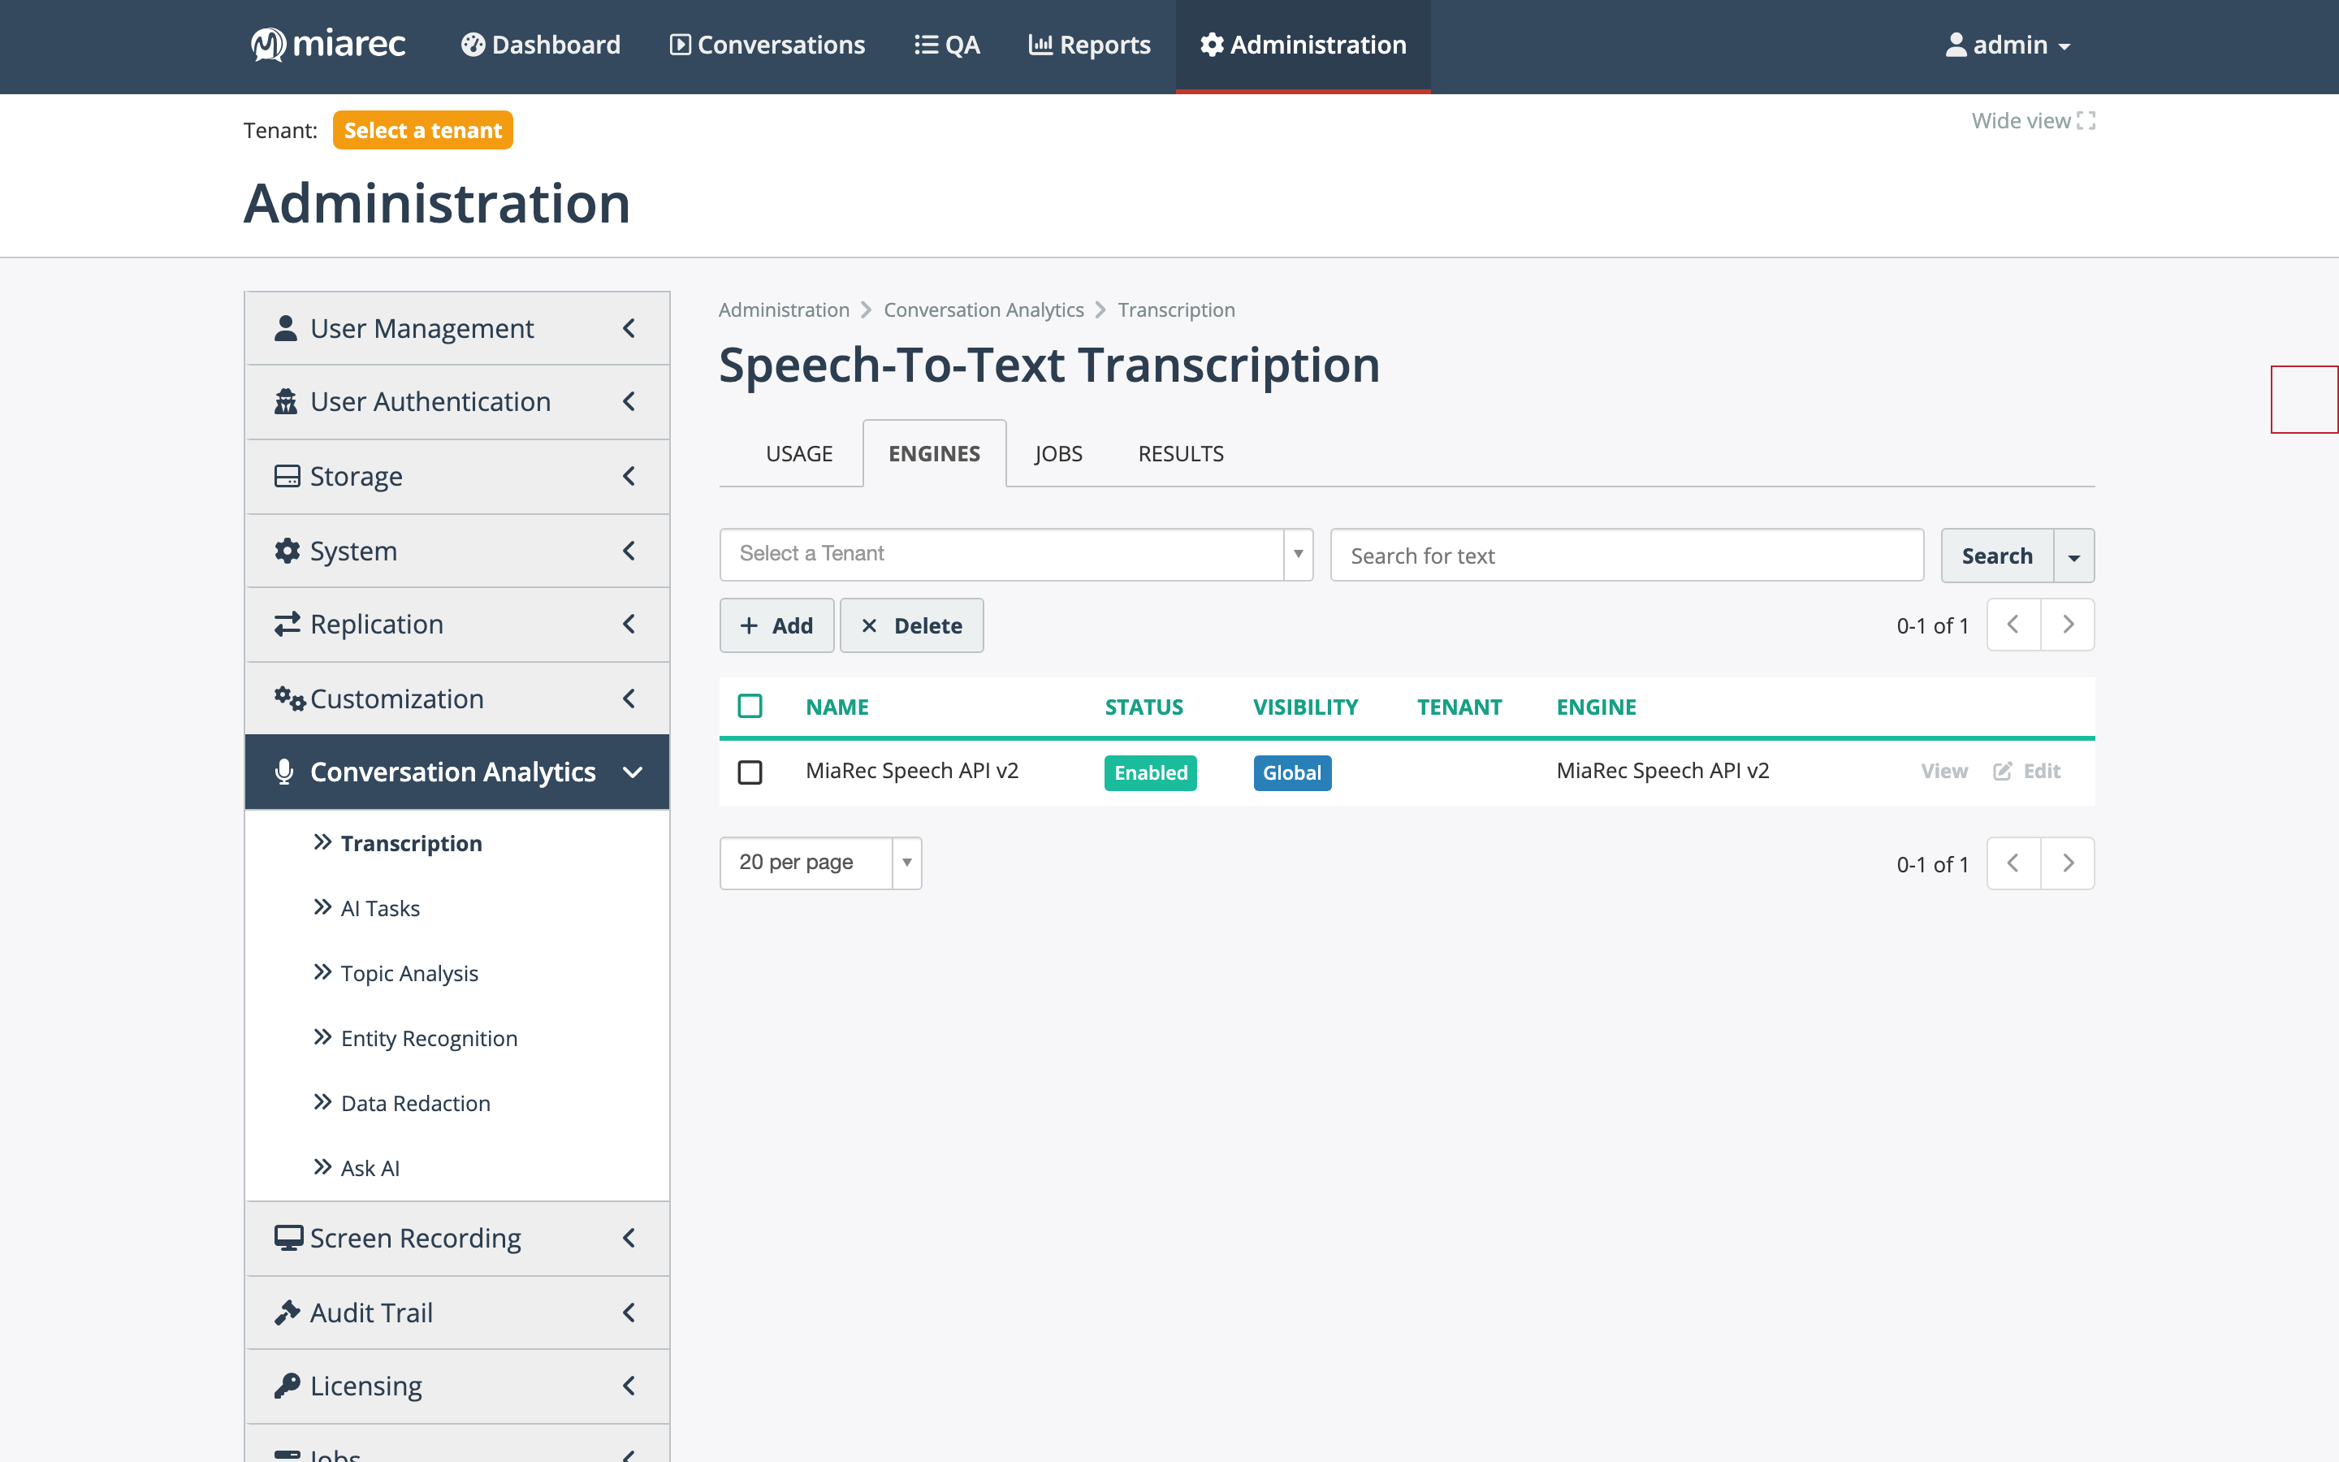Open the Select a Tenant dropdown
The width and height of the screenshot is (2339, 1462).
tap(1016, 554)
